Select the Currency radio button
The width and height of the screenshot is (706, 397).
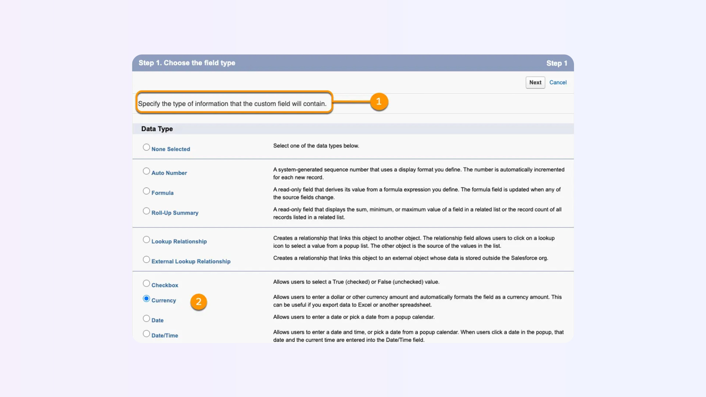pyautogui.click(x=146, y=298)
